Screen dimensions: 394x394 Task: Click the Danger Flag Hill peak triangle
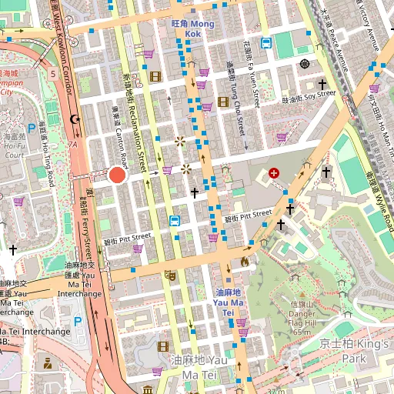point(302,295)
